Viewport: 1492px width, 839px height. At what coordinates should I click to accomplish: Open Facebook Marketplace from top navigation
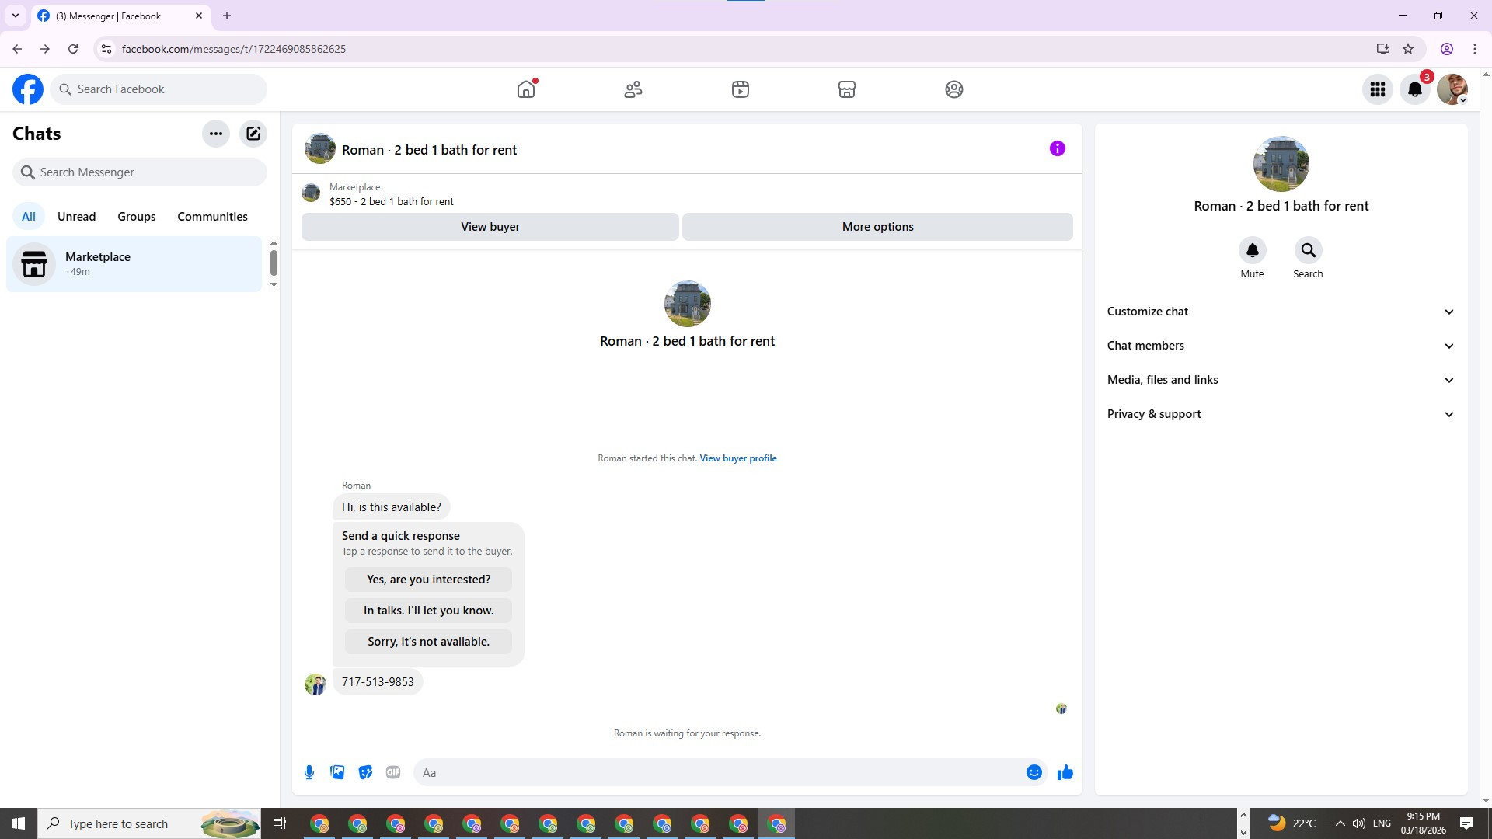[847, 89]
